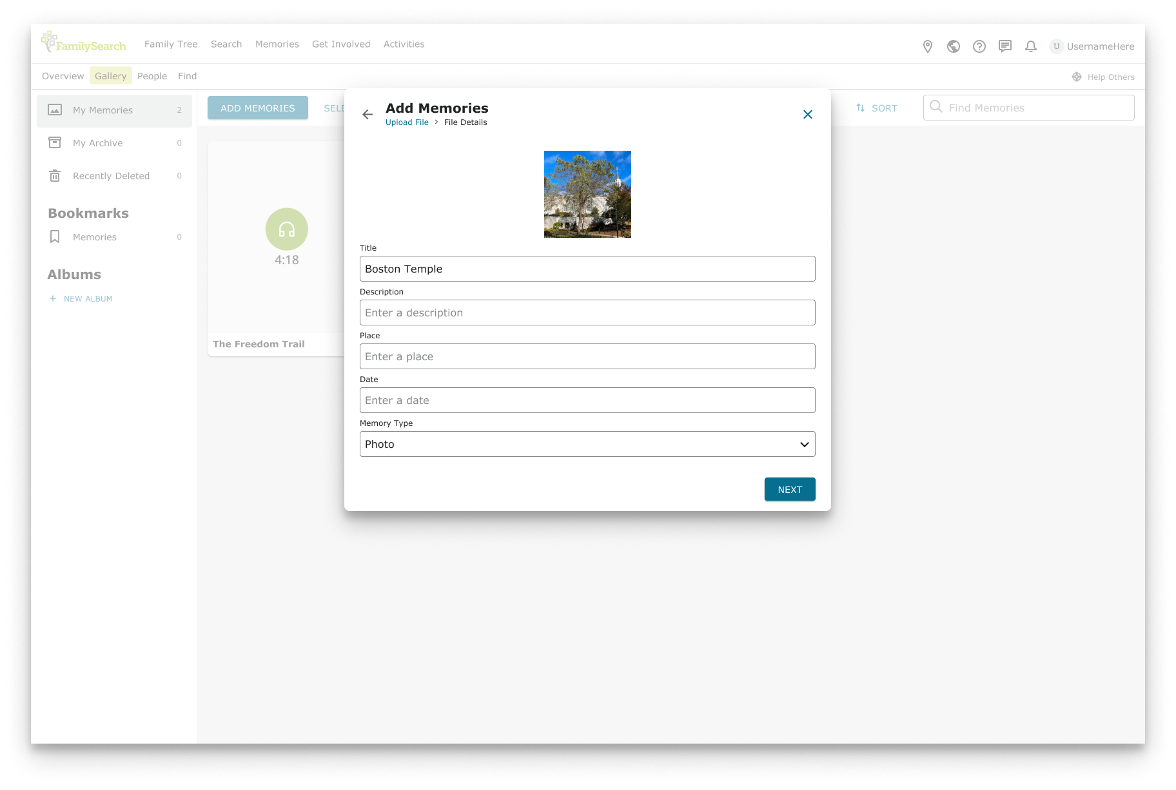1176x790 pixels.
Task: Switch to the People tab
Action: coord(152,76)
